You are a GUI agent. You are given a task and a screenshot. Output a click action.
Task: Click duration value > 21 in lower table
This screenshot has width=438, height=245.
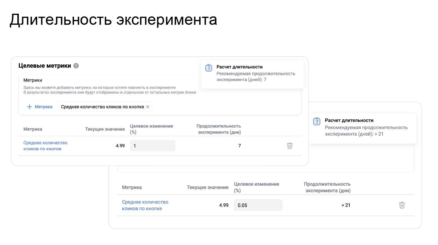(346, 205)
